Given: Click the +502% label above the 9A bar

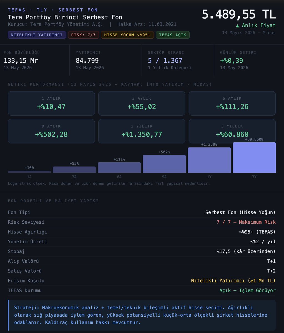Looking at the screenshot, I should click(164, 152).
